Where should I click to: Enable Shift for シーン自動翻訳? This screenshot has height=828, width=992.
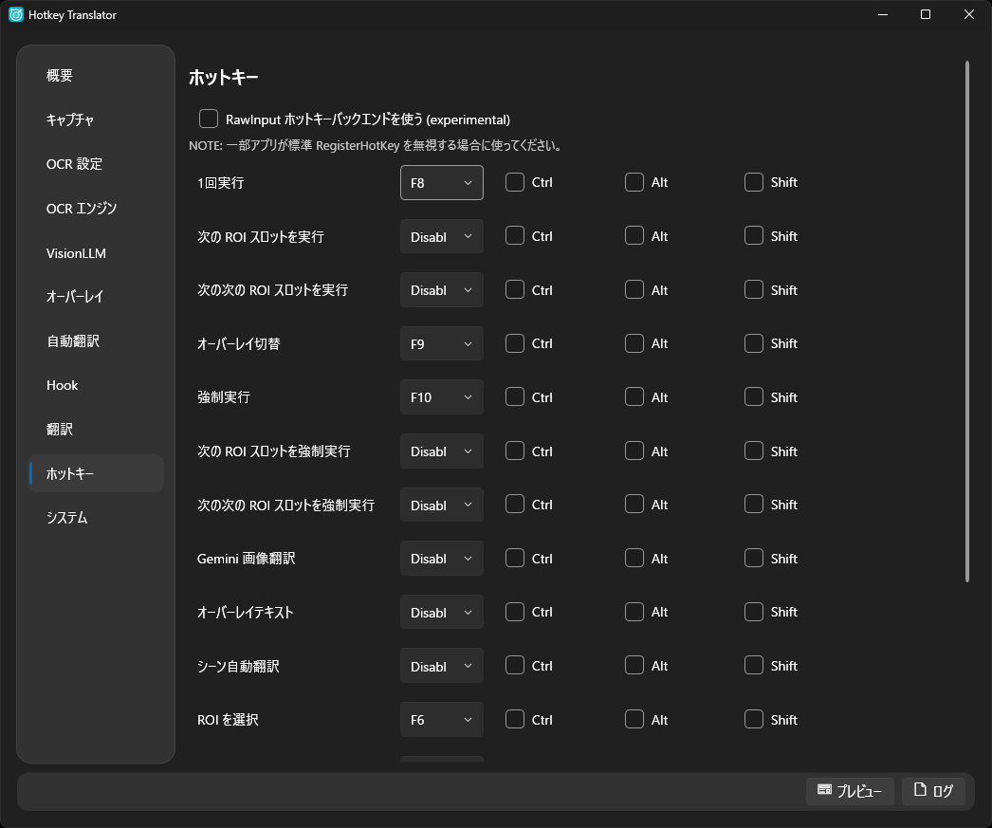pos(754,666)
